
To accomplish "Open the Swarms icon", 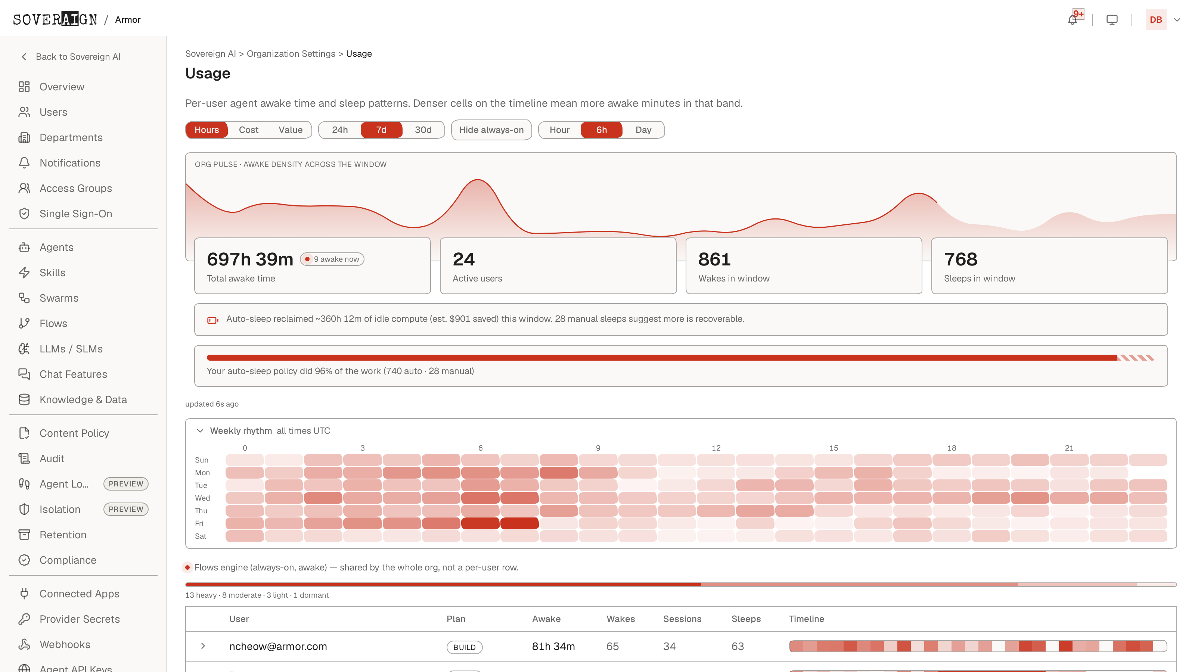I will (x=24, y=298).
